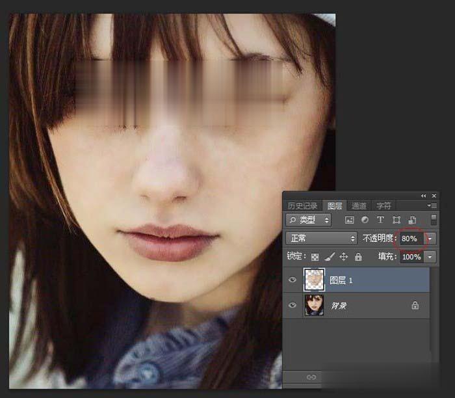Switch to the 通道 tab

pos(359,206)
